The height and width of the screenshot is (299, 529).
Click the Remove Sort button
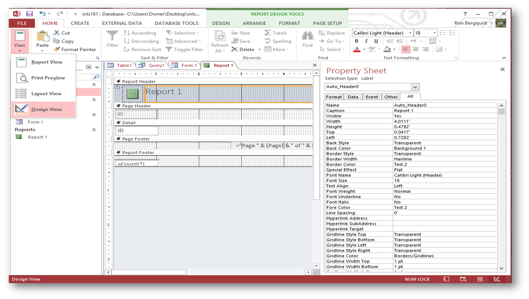coord(142,49)
